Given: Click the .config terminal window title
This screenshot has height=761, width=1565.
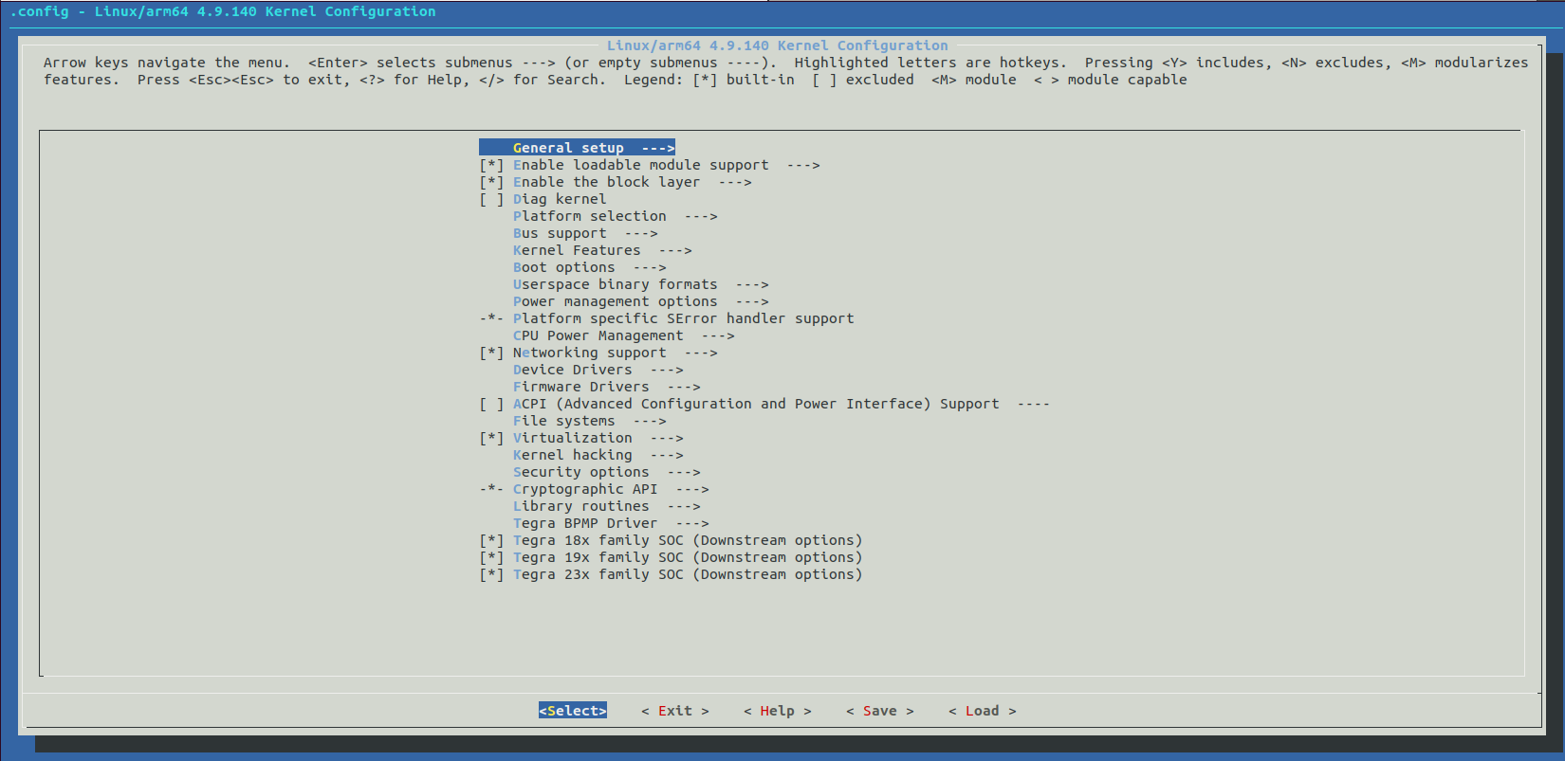Looking at the screenshot, I should click(x=223, y=11).
